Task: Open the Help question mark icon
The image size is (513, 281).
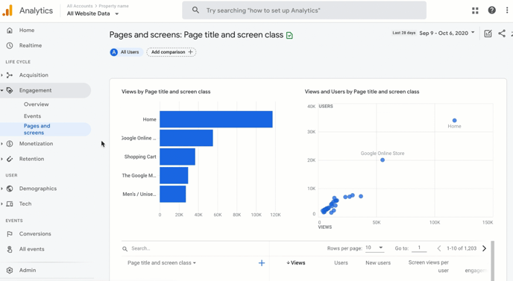Action: pos(491,10)
